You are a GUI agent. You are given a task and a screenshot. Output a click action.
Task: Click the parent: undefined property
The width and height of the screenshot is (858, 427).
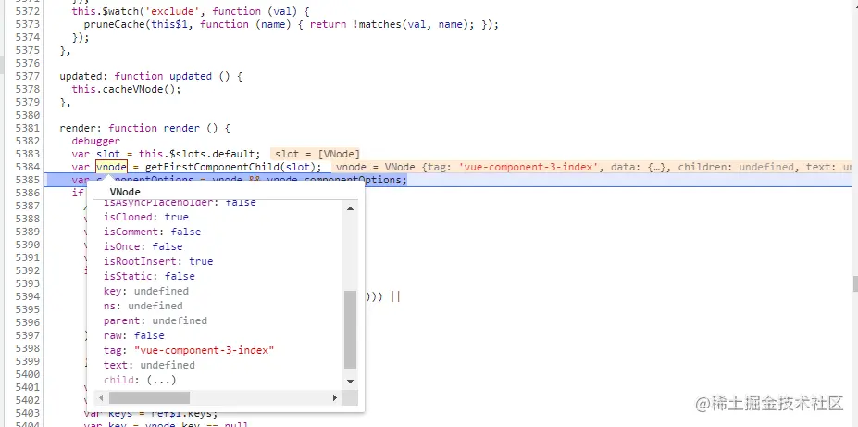[x=155, y=320]
